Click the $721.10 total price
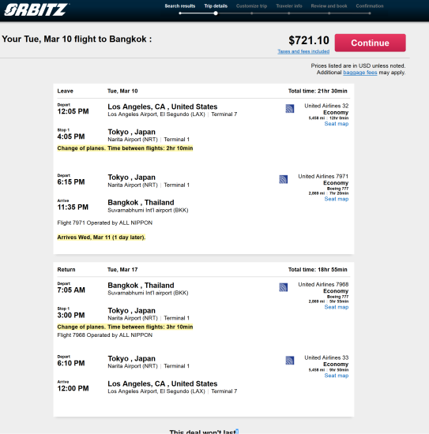 point(309,40)
